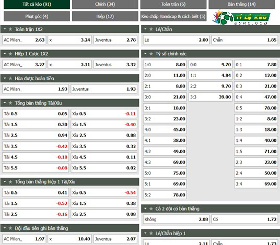This screenshot has height=245, width=280.
Task: Choose Xỉu 0.5 at -0.11
Action: pos(104,114)
